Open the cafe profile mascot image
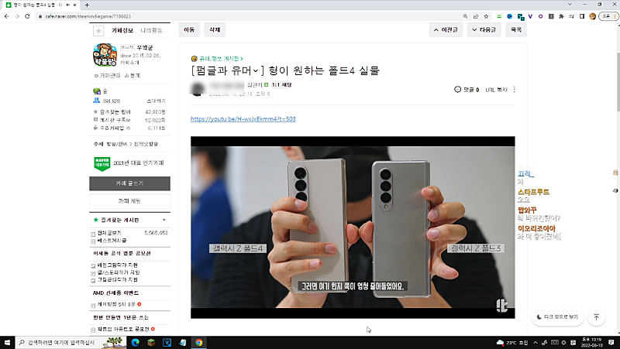Viewport: 620px width, 349px height. [105, 55]
